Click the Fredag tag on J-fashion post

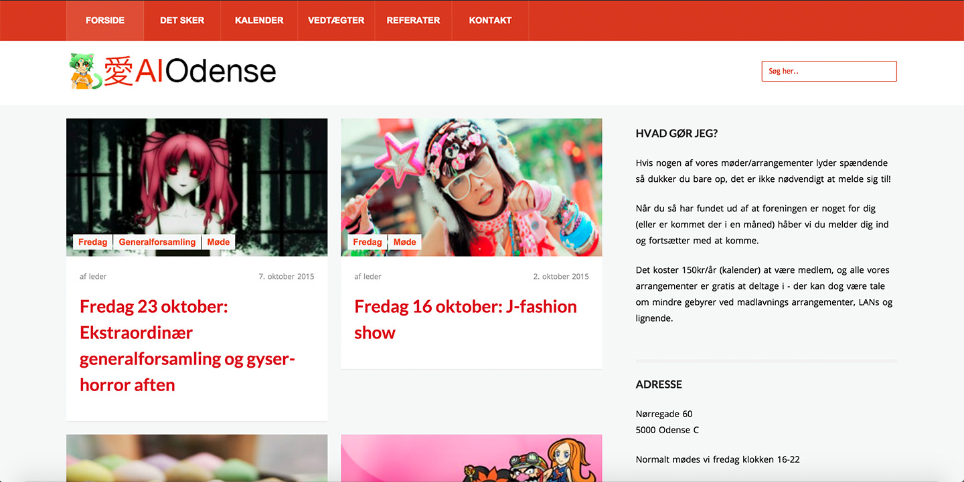point(368,242)
